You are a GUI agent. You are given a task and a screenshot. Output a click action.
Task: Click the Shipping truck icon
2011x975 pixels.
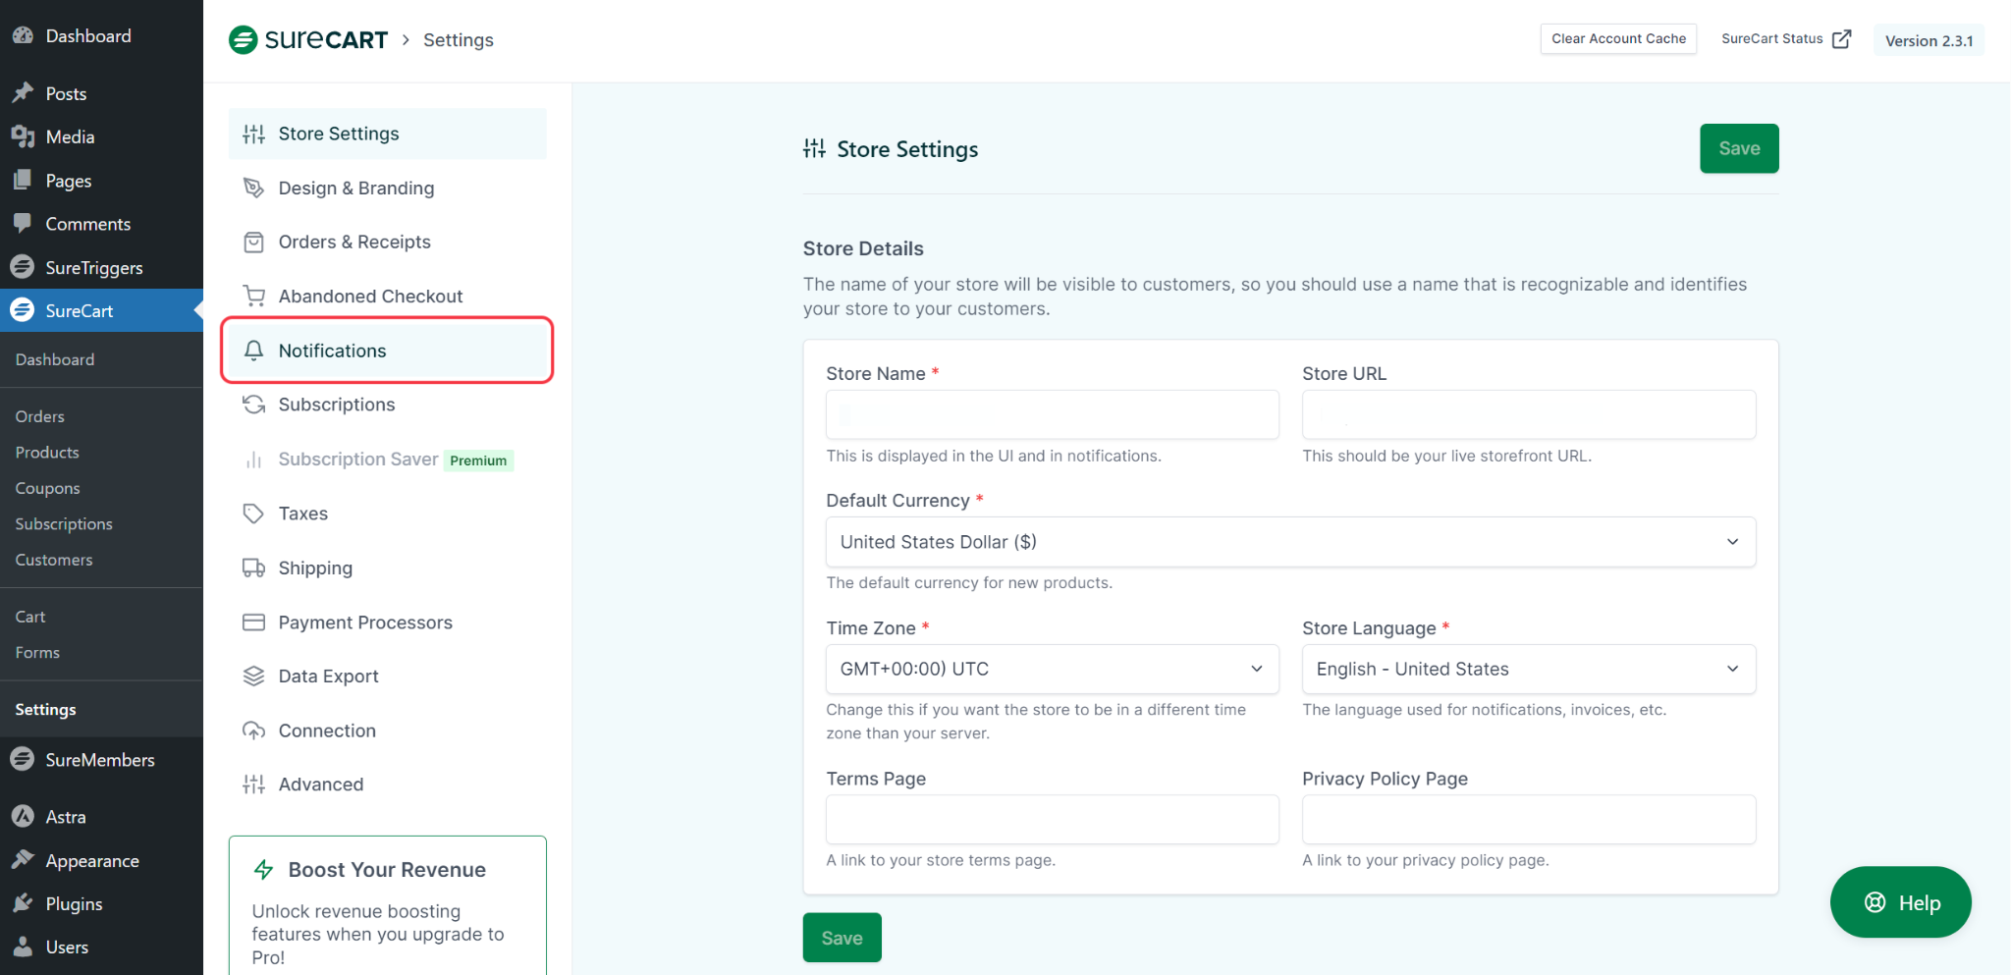coord(253,568)
